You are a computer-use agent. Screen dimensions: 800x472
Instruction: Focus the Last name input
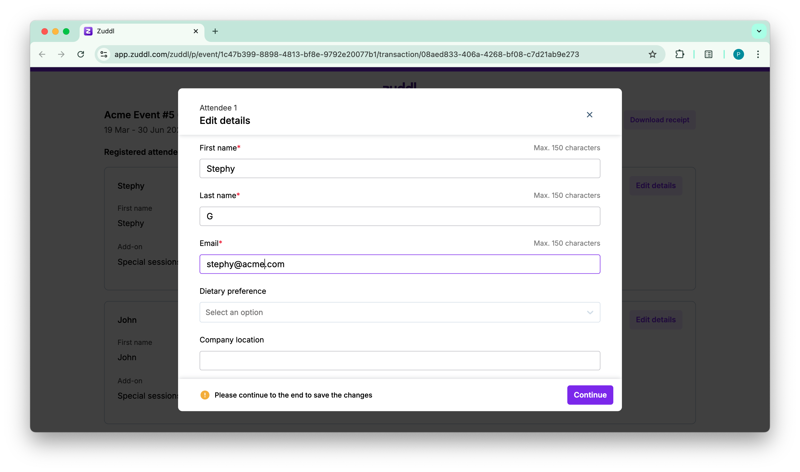click(399, 216)
